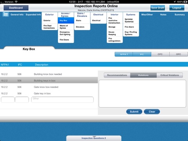The width and height of the screenshot is (188, 141).
Task: Select row 'Gate key in box'
Action: (x=49, y=93)
